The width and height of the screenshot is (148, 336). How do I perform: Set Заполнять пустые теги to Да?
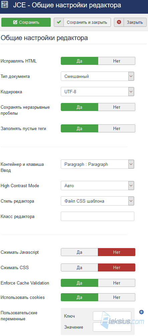click(80, 129)
